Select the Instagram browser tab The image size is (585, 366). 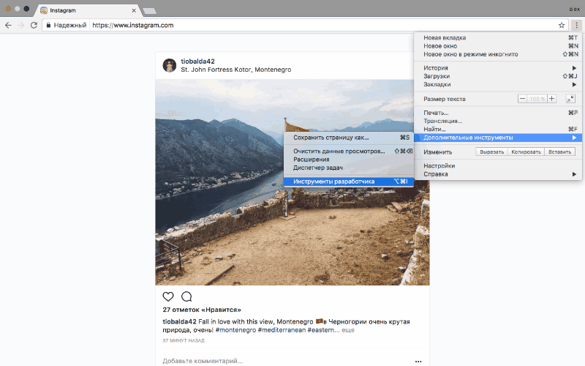[88, 10]
